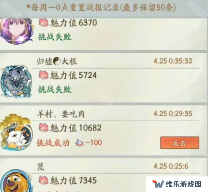Click the purple gem icon beside -100

point(79,143)
